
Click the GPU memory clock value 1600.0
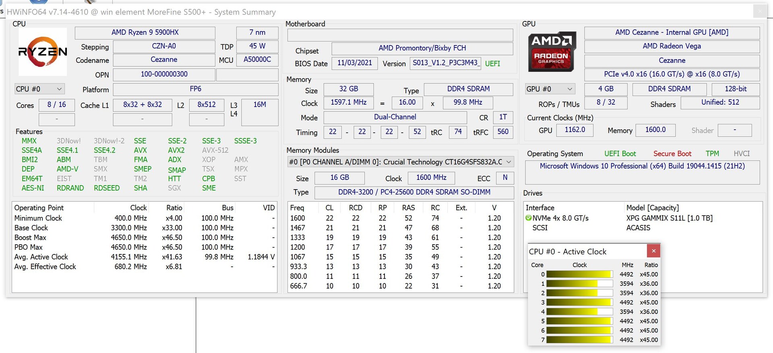tap(655, 130)
